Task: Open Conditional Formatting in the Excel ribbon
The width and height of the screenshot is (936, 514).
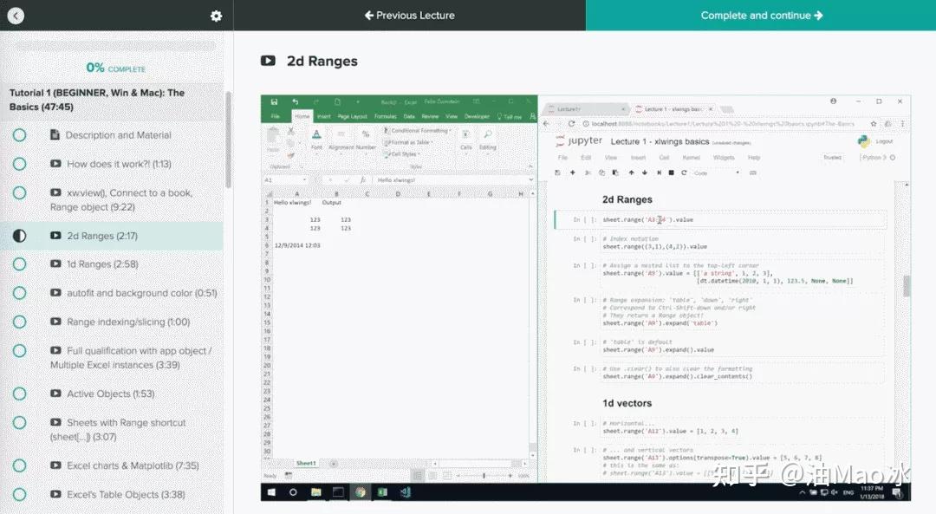Action: tap(420, 130)
